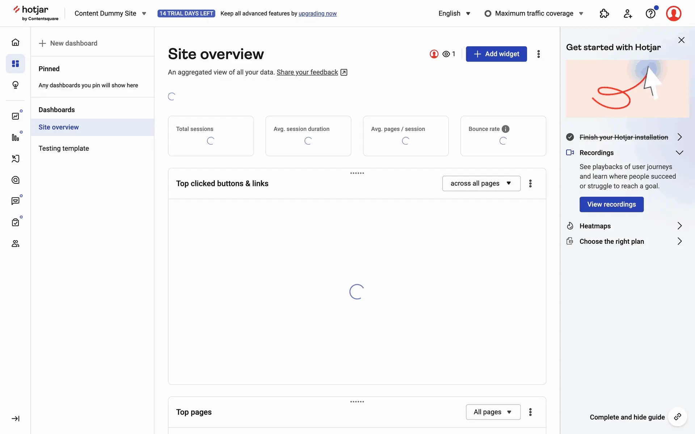The width and height of the screenshot is (695, 434).
Task: Click the Bounce rate info icon
Action: click(x=506, y=129)
